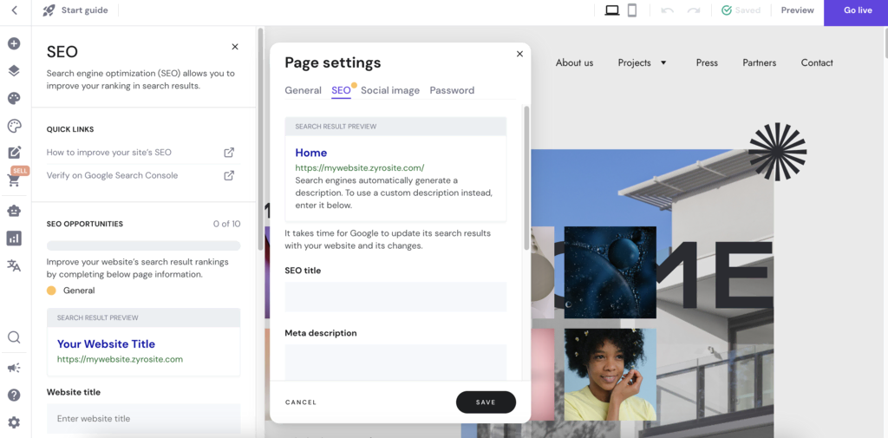Select the General opportunity yellow dot item
The image size is (888, 438).
(71, 291)
